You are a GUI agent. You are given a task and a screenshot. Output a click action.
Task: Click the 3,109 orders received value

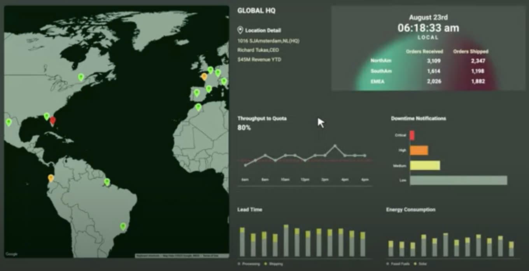coord(434,61)
